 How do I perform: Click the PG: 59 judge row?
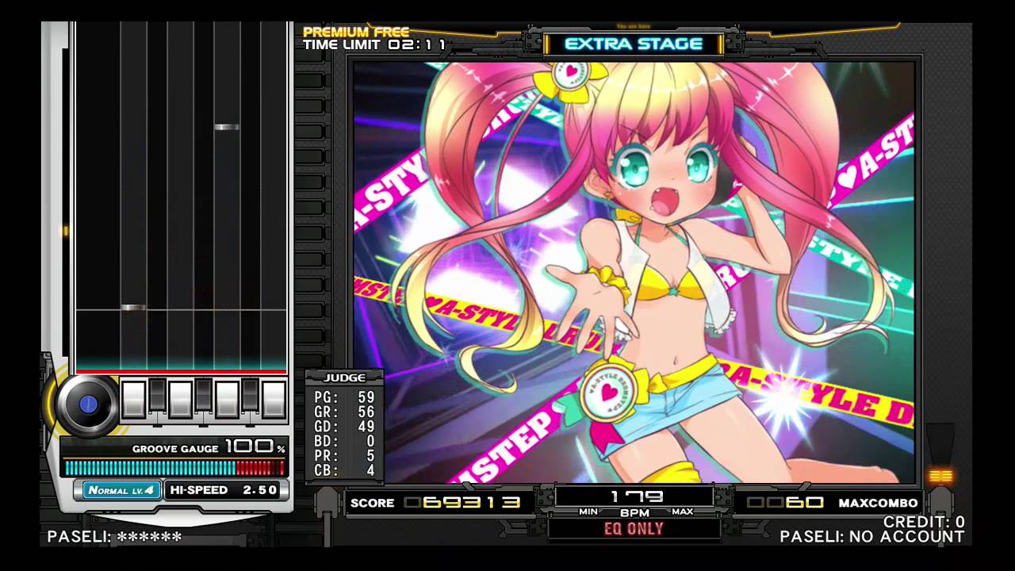pos(345,397)
